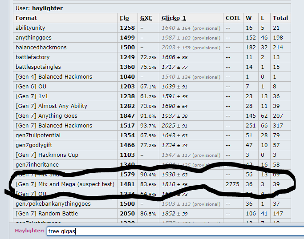Click the Elo column header link
The height and width of the screenshot is (239, 304).
pos(124,18)
